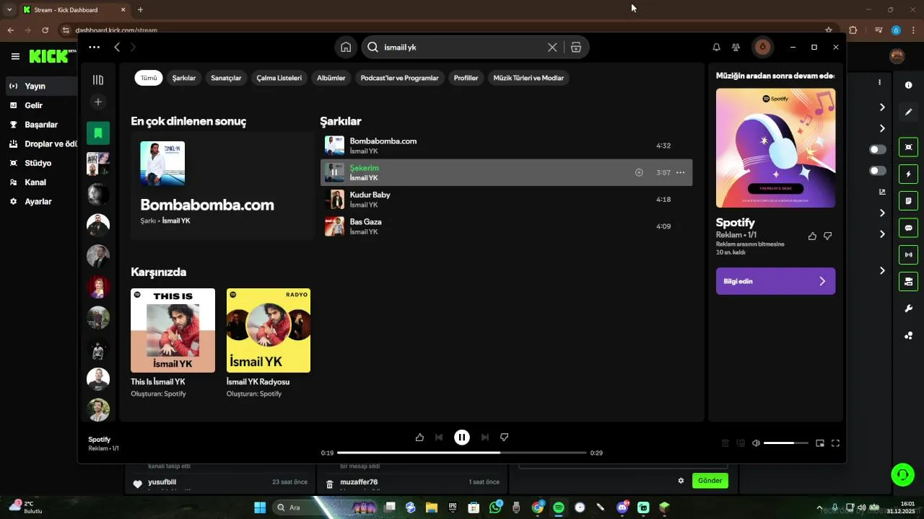Open the mini player icon

pos(820,443)
